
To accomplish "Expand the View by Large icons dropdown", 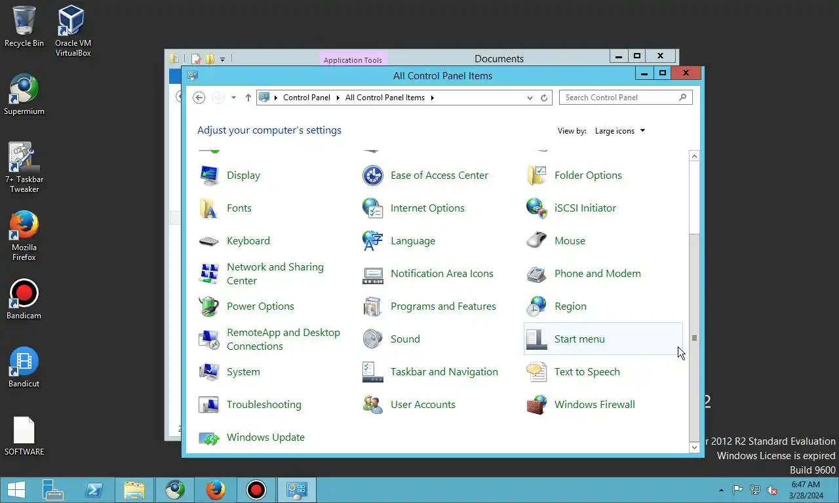I will coord(620,131).
